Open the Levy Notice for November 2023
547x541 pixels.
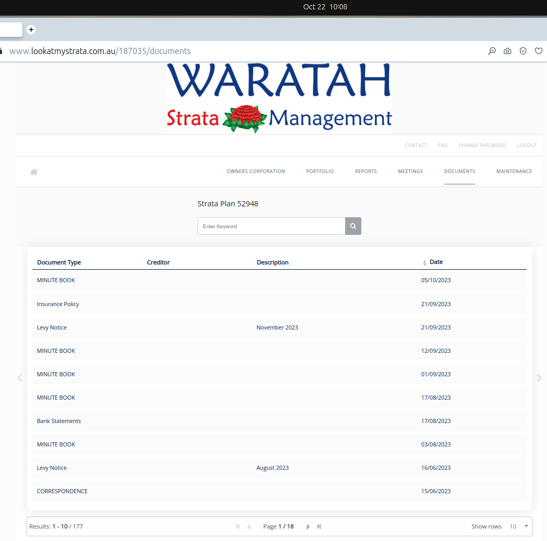point(279,327)
